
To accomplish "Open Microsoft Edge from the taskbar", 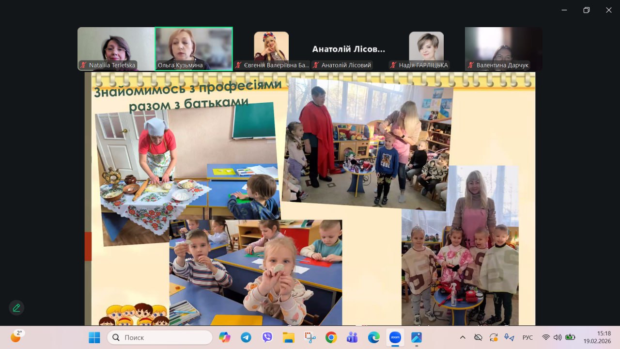I will click(x=373, y=337).
